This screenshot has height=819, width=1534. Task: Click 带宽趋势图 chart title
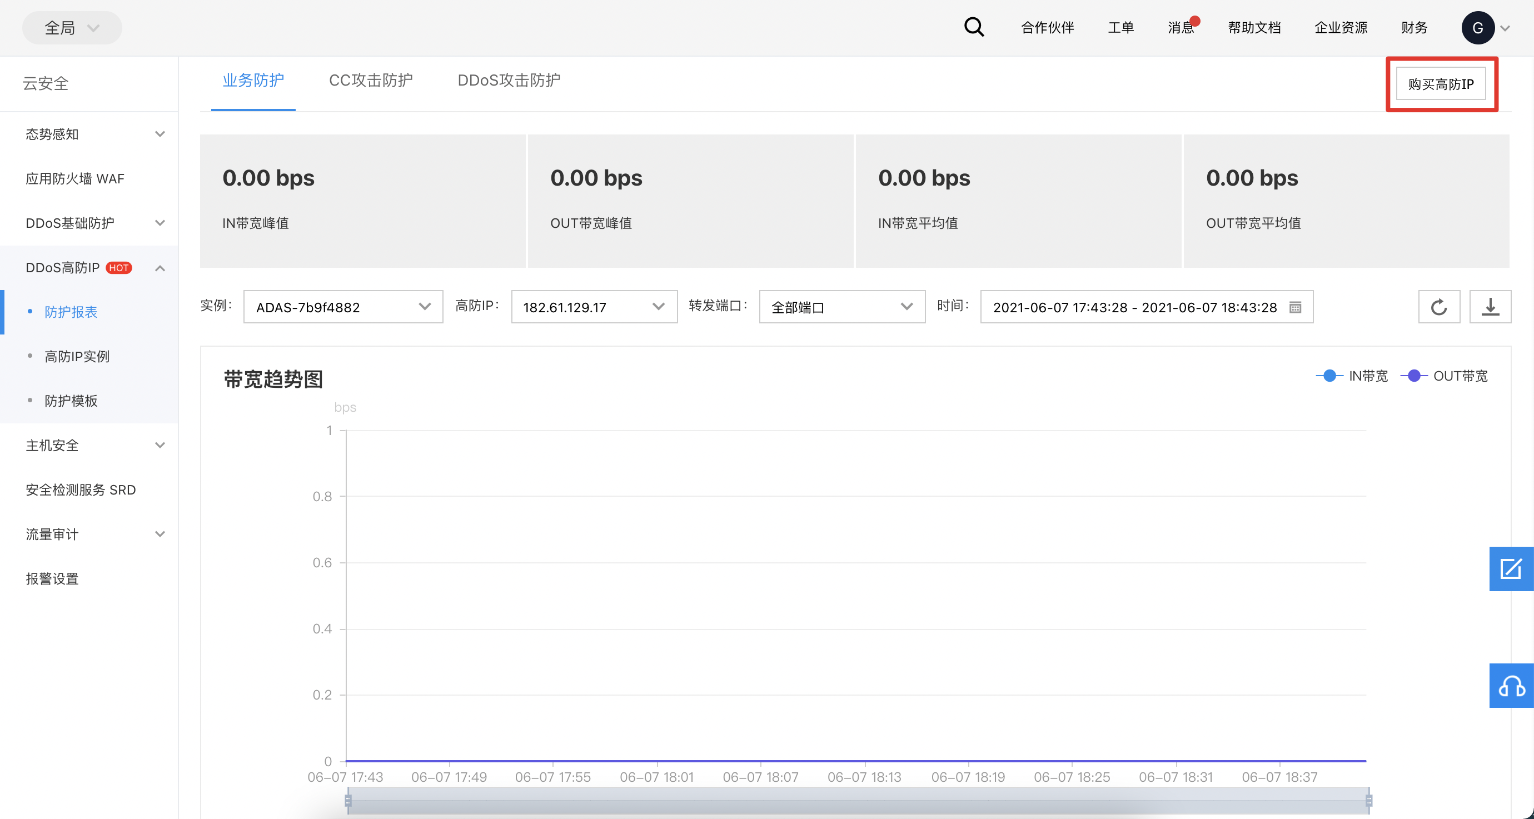coord(273,379)
